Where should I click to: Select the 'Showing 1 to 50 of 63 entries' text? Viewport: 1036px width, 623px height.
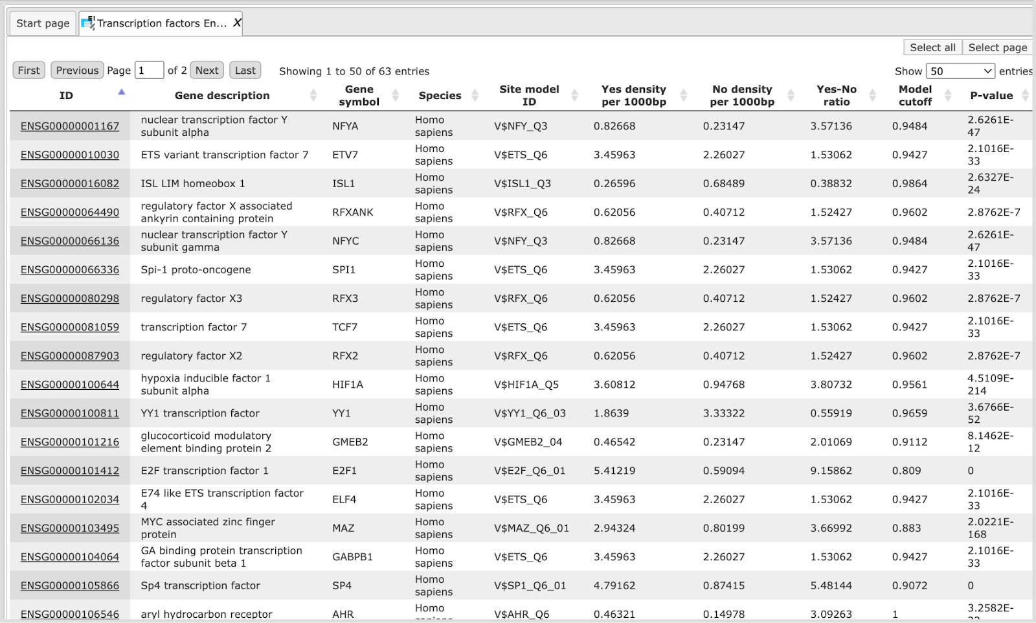[354, 71]
